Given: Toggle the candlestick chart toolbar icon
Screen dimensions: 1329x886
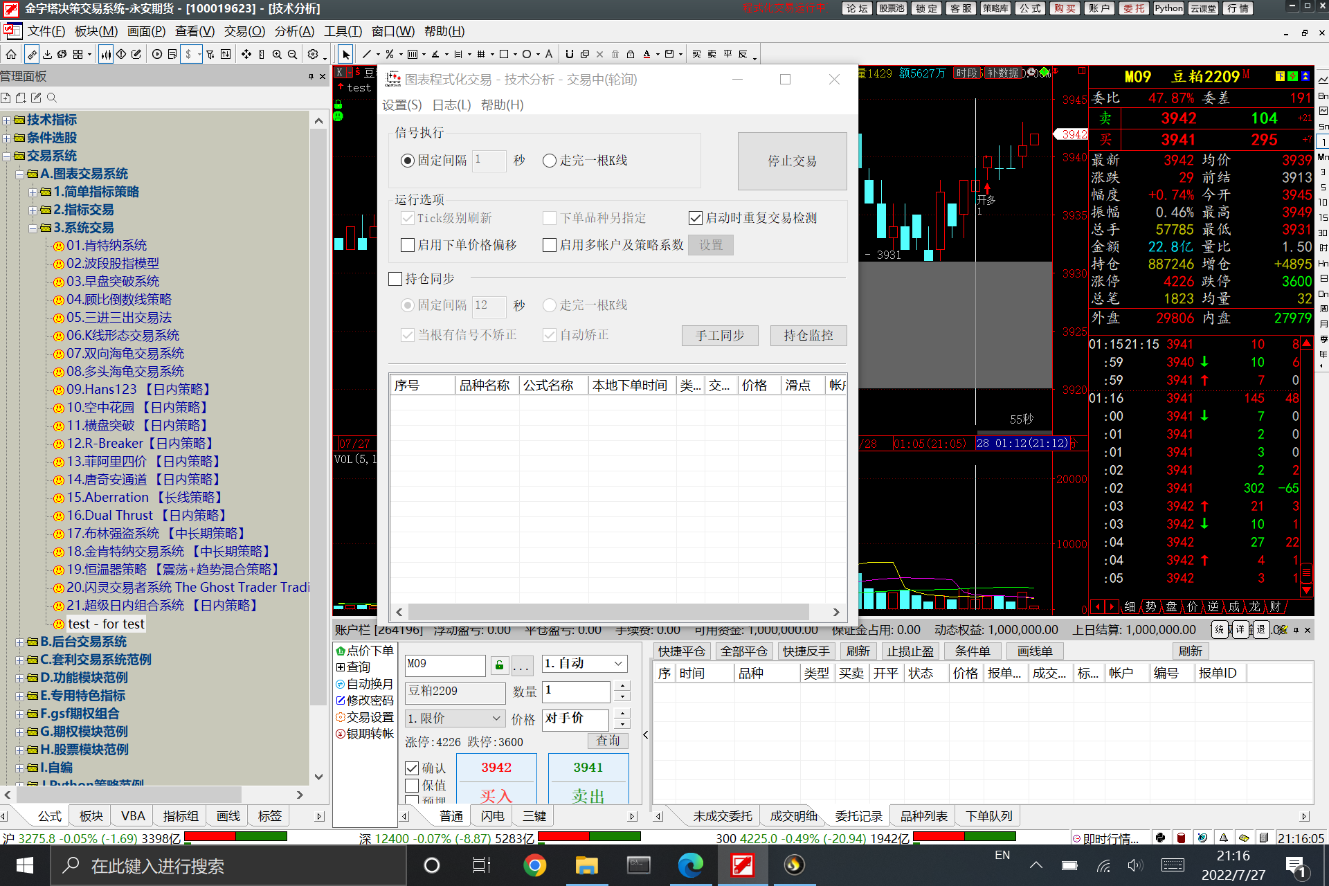Looking at the screenshot, I should 106,54.
